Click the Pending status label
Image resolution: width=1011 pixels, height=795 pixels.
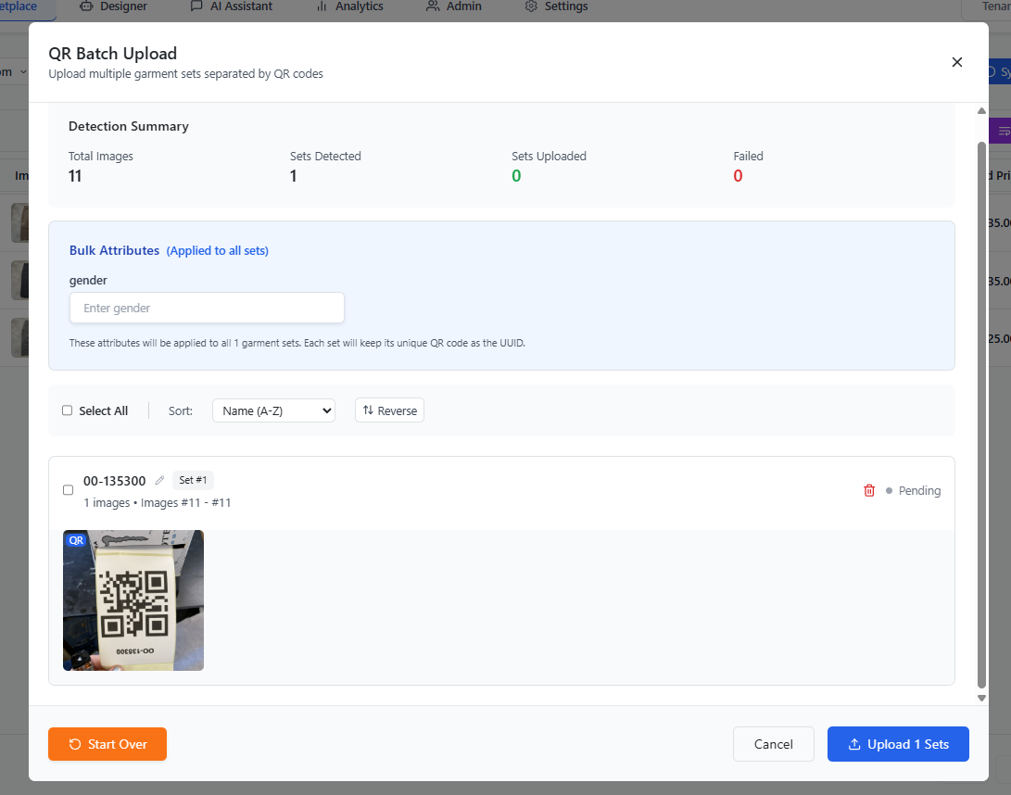(x=919, y=491)
